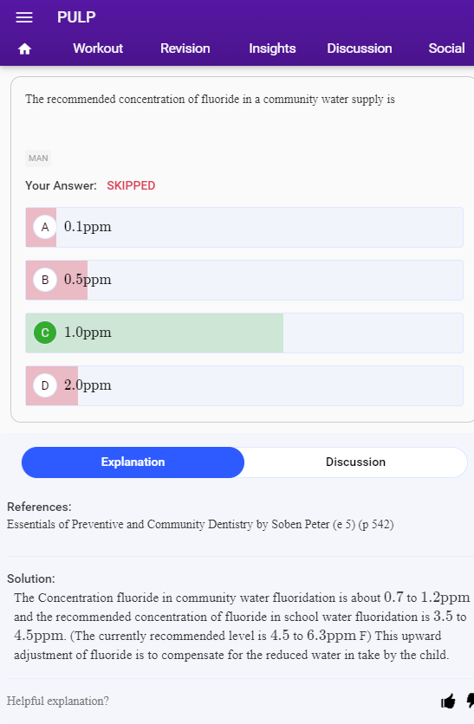This screenshot has height=724, width=474.
Task: Open the Workout tab
Action: [98, 48]
